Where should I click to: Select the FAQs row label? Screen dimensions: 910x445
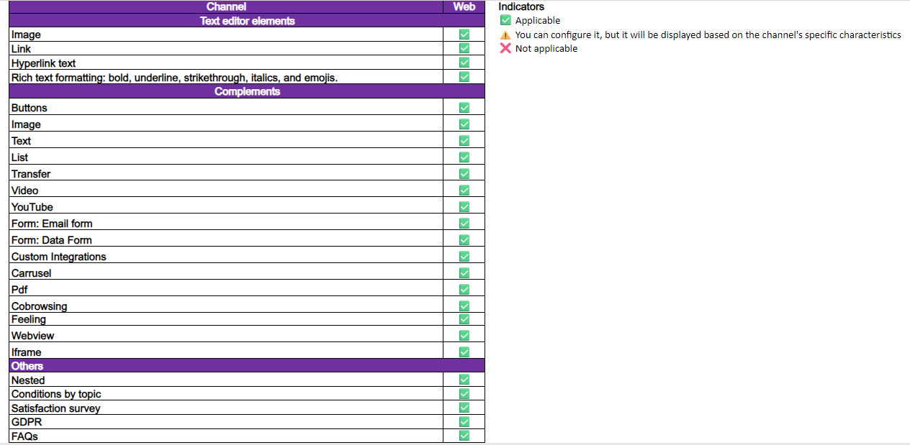pyautogui.click(x=24, y=436)
